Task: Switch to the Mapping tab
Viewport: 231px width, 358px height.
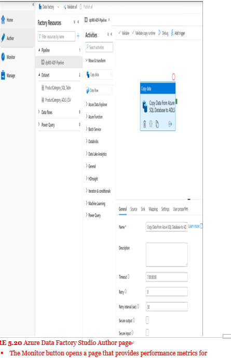Action: (153, 209)
